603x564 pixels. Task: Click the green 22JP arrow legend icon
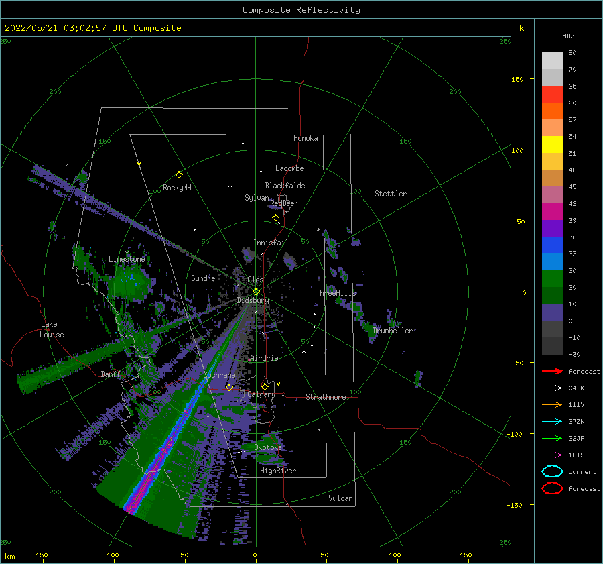coord(552,438)
